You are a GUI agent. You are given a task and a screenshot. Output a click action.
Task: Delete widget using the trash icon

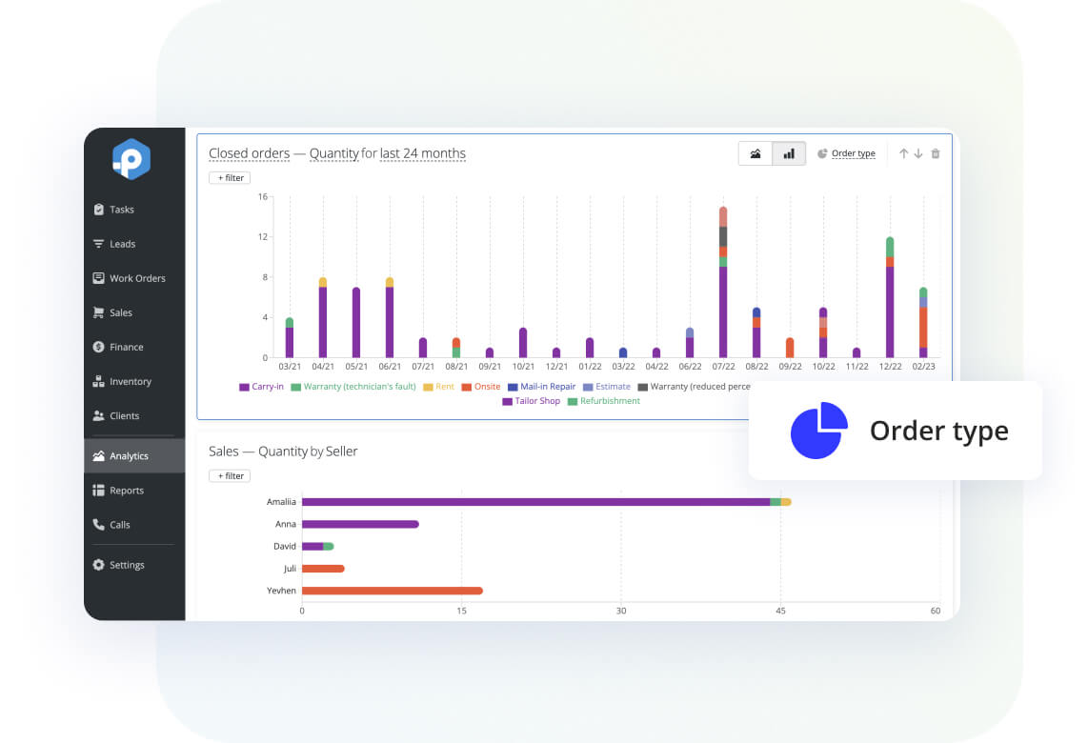pos(935,152)
